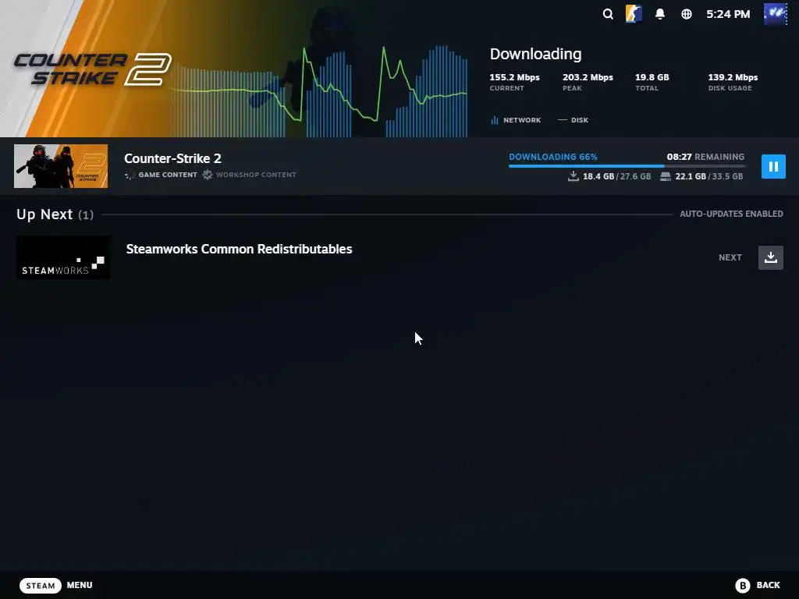This screenshot has height=599, width=799.
Task: Click the Counter-Strike 2 game thumbnail
Action: 61,166
